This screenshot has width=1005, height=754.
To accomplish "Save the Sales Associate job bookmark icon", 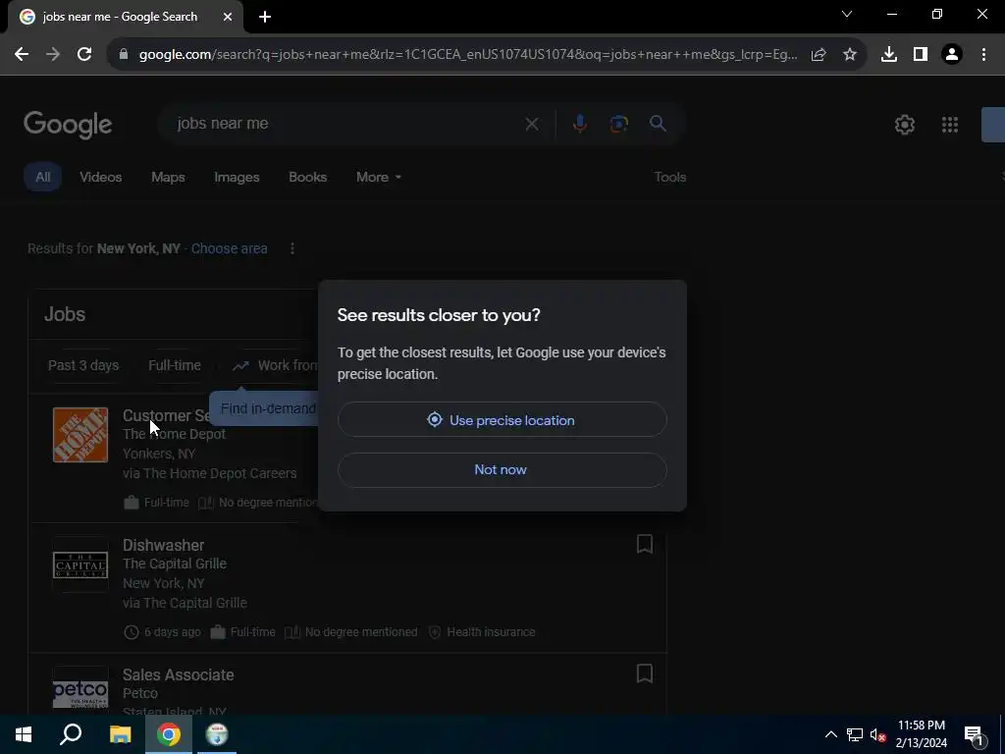I will [645, 673].
